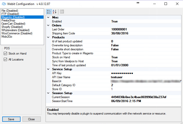Click the masked API Key field
The image size is (183, 124).
(146, 73)
